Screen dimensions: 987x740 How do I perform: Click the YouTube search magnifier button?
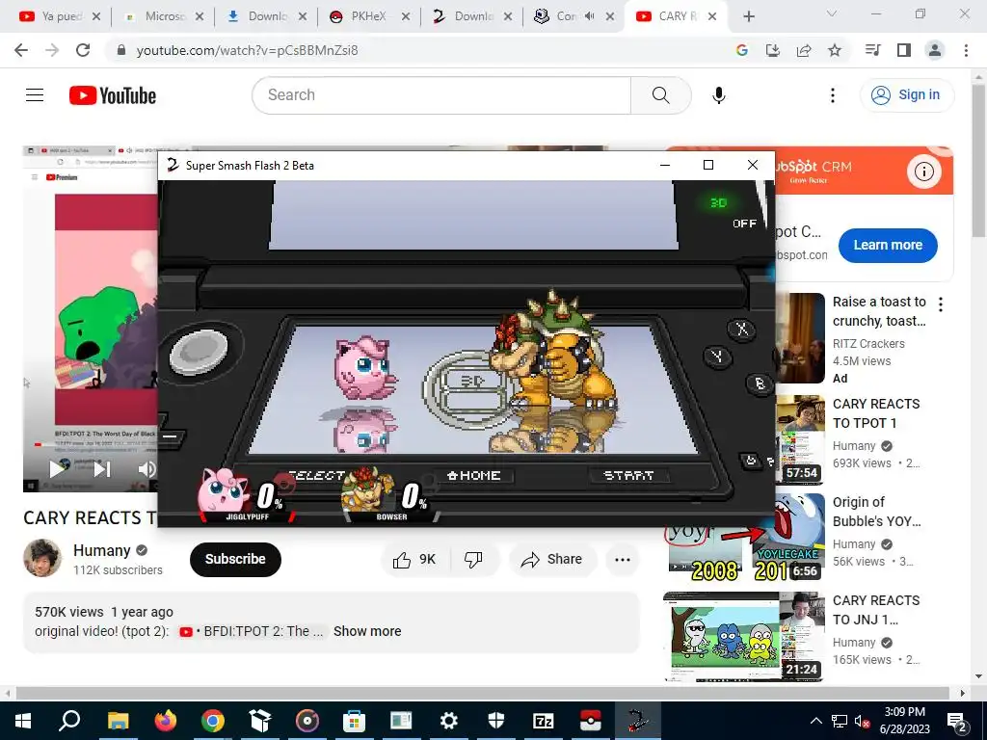pyautogui.click(x=660, y=95)
